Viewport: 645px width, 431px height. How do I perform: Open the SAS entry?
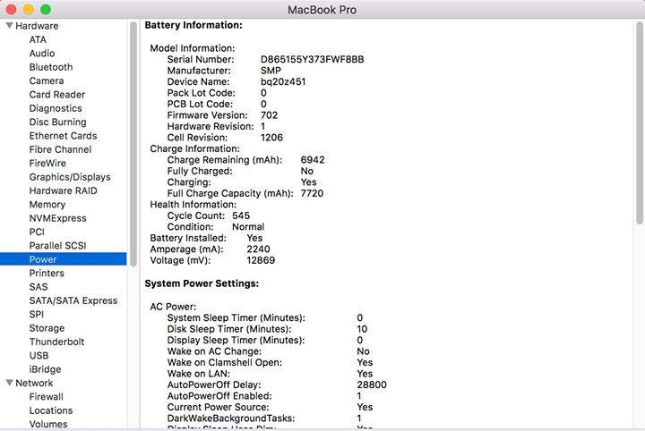(39, 287)
